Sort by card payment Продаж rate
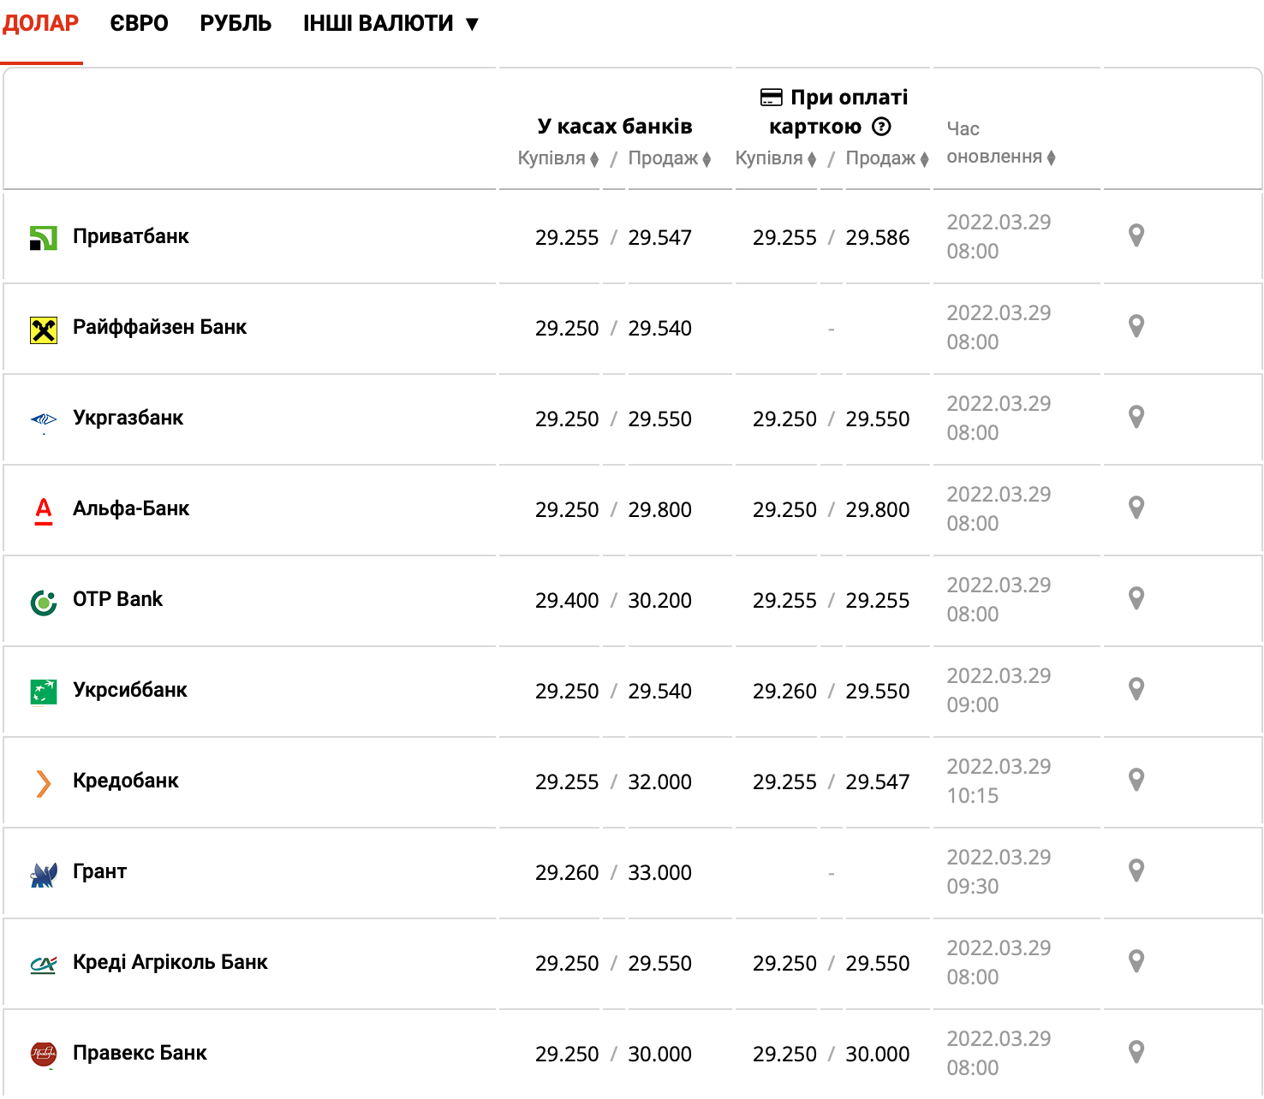 pyautogui.click(x=886, y=158)
